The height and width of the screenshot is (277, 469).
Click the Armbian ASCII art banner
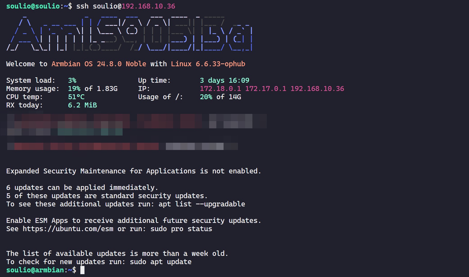130,33
